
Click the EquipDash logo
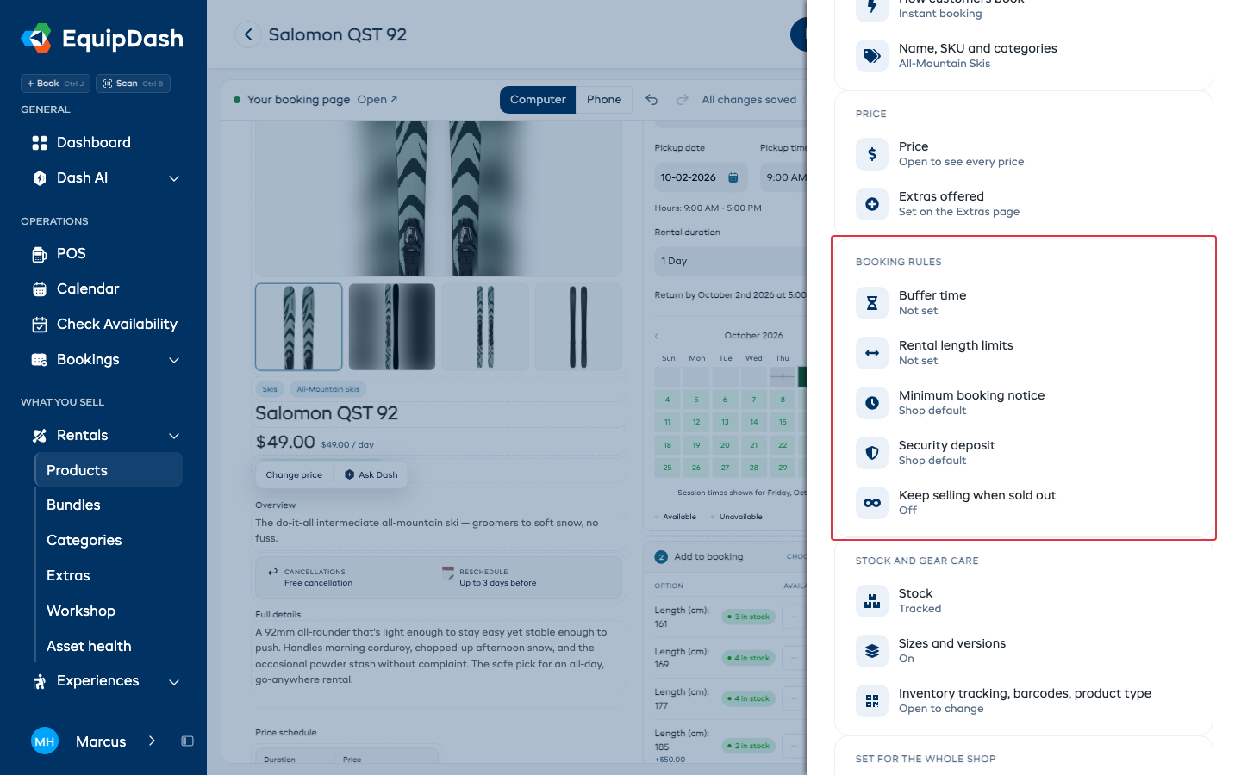102,39
